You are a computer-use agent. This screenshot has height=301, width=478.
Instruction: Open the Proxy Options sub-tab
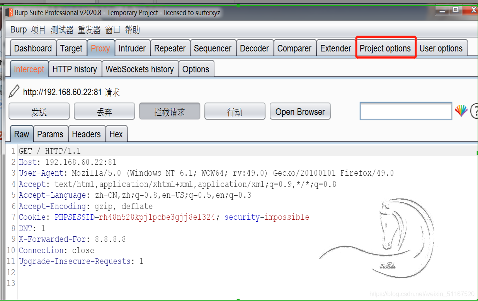pyautogui.click(x=196, y=69)
